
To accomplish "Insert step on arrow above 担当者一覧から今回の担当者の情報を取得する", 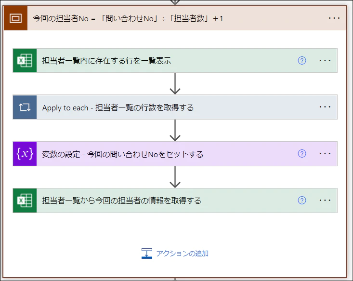I will click(175, 177).
